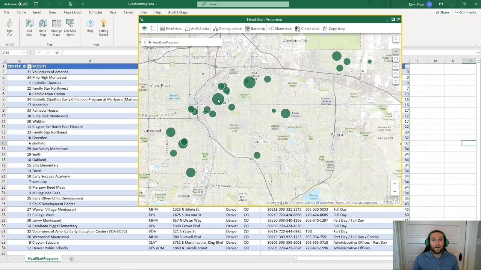Click Copy map in map toolbar

point(334,28)
